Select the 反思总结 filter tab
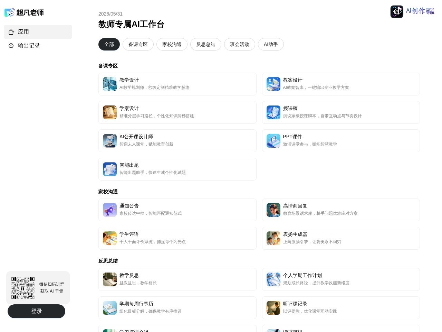442x332 pixels. point(206,44)
